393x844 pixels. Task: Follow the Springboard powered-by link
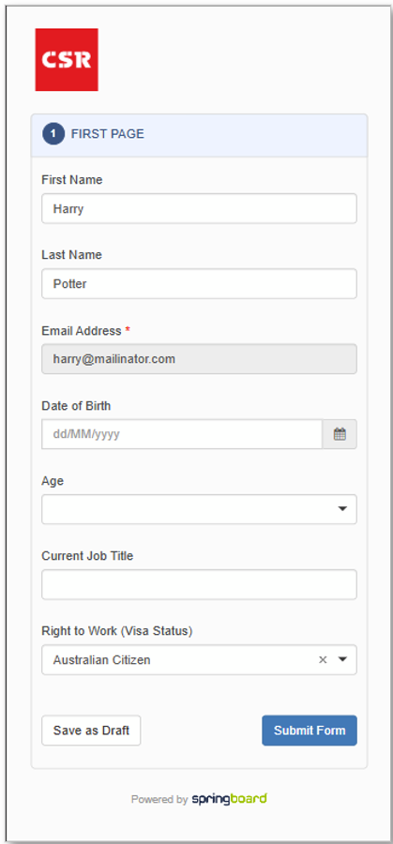(230, 799)
